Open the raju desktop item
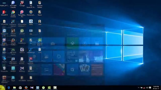 [x=31, y=32]
